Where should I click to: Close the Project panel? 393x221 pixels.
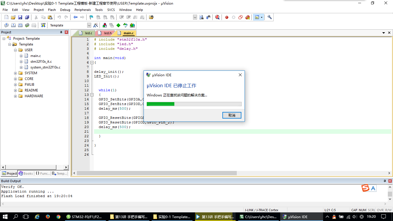[x=66, y=32]
